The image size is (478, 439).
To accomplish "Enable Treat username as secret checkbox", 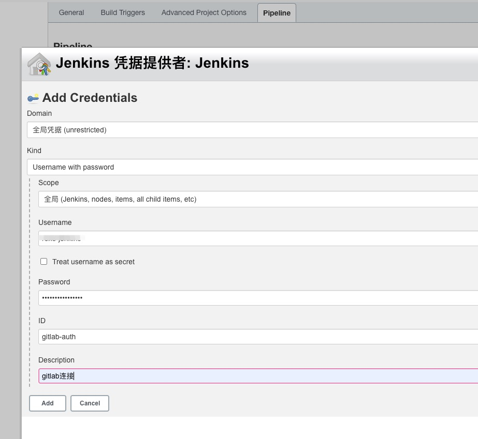I will [44, 262].
